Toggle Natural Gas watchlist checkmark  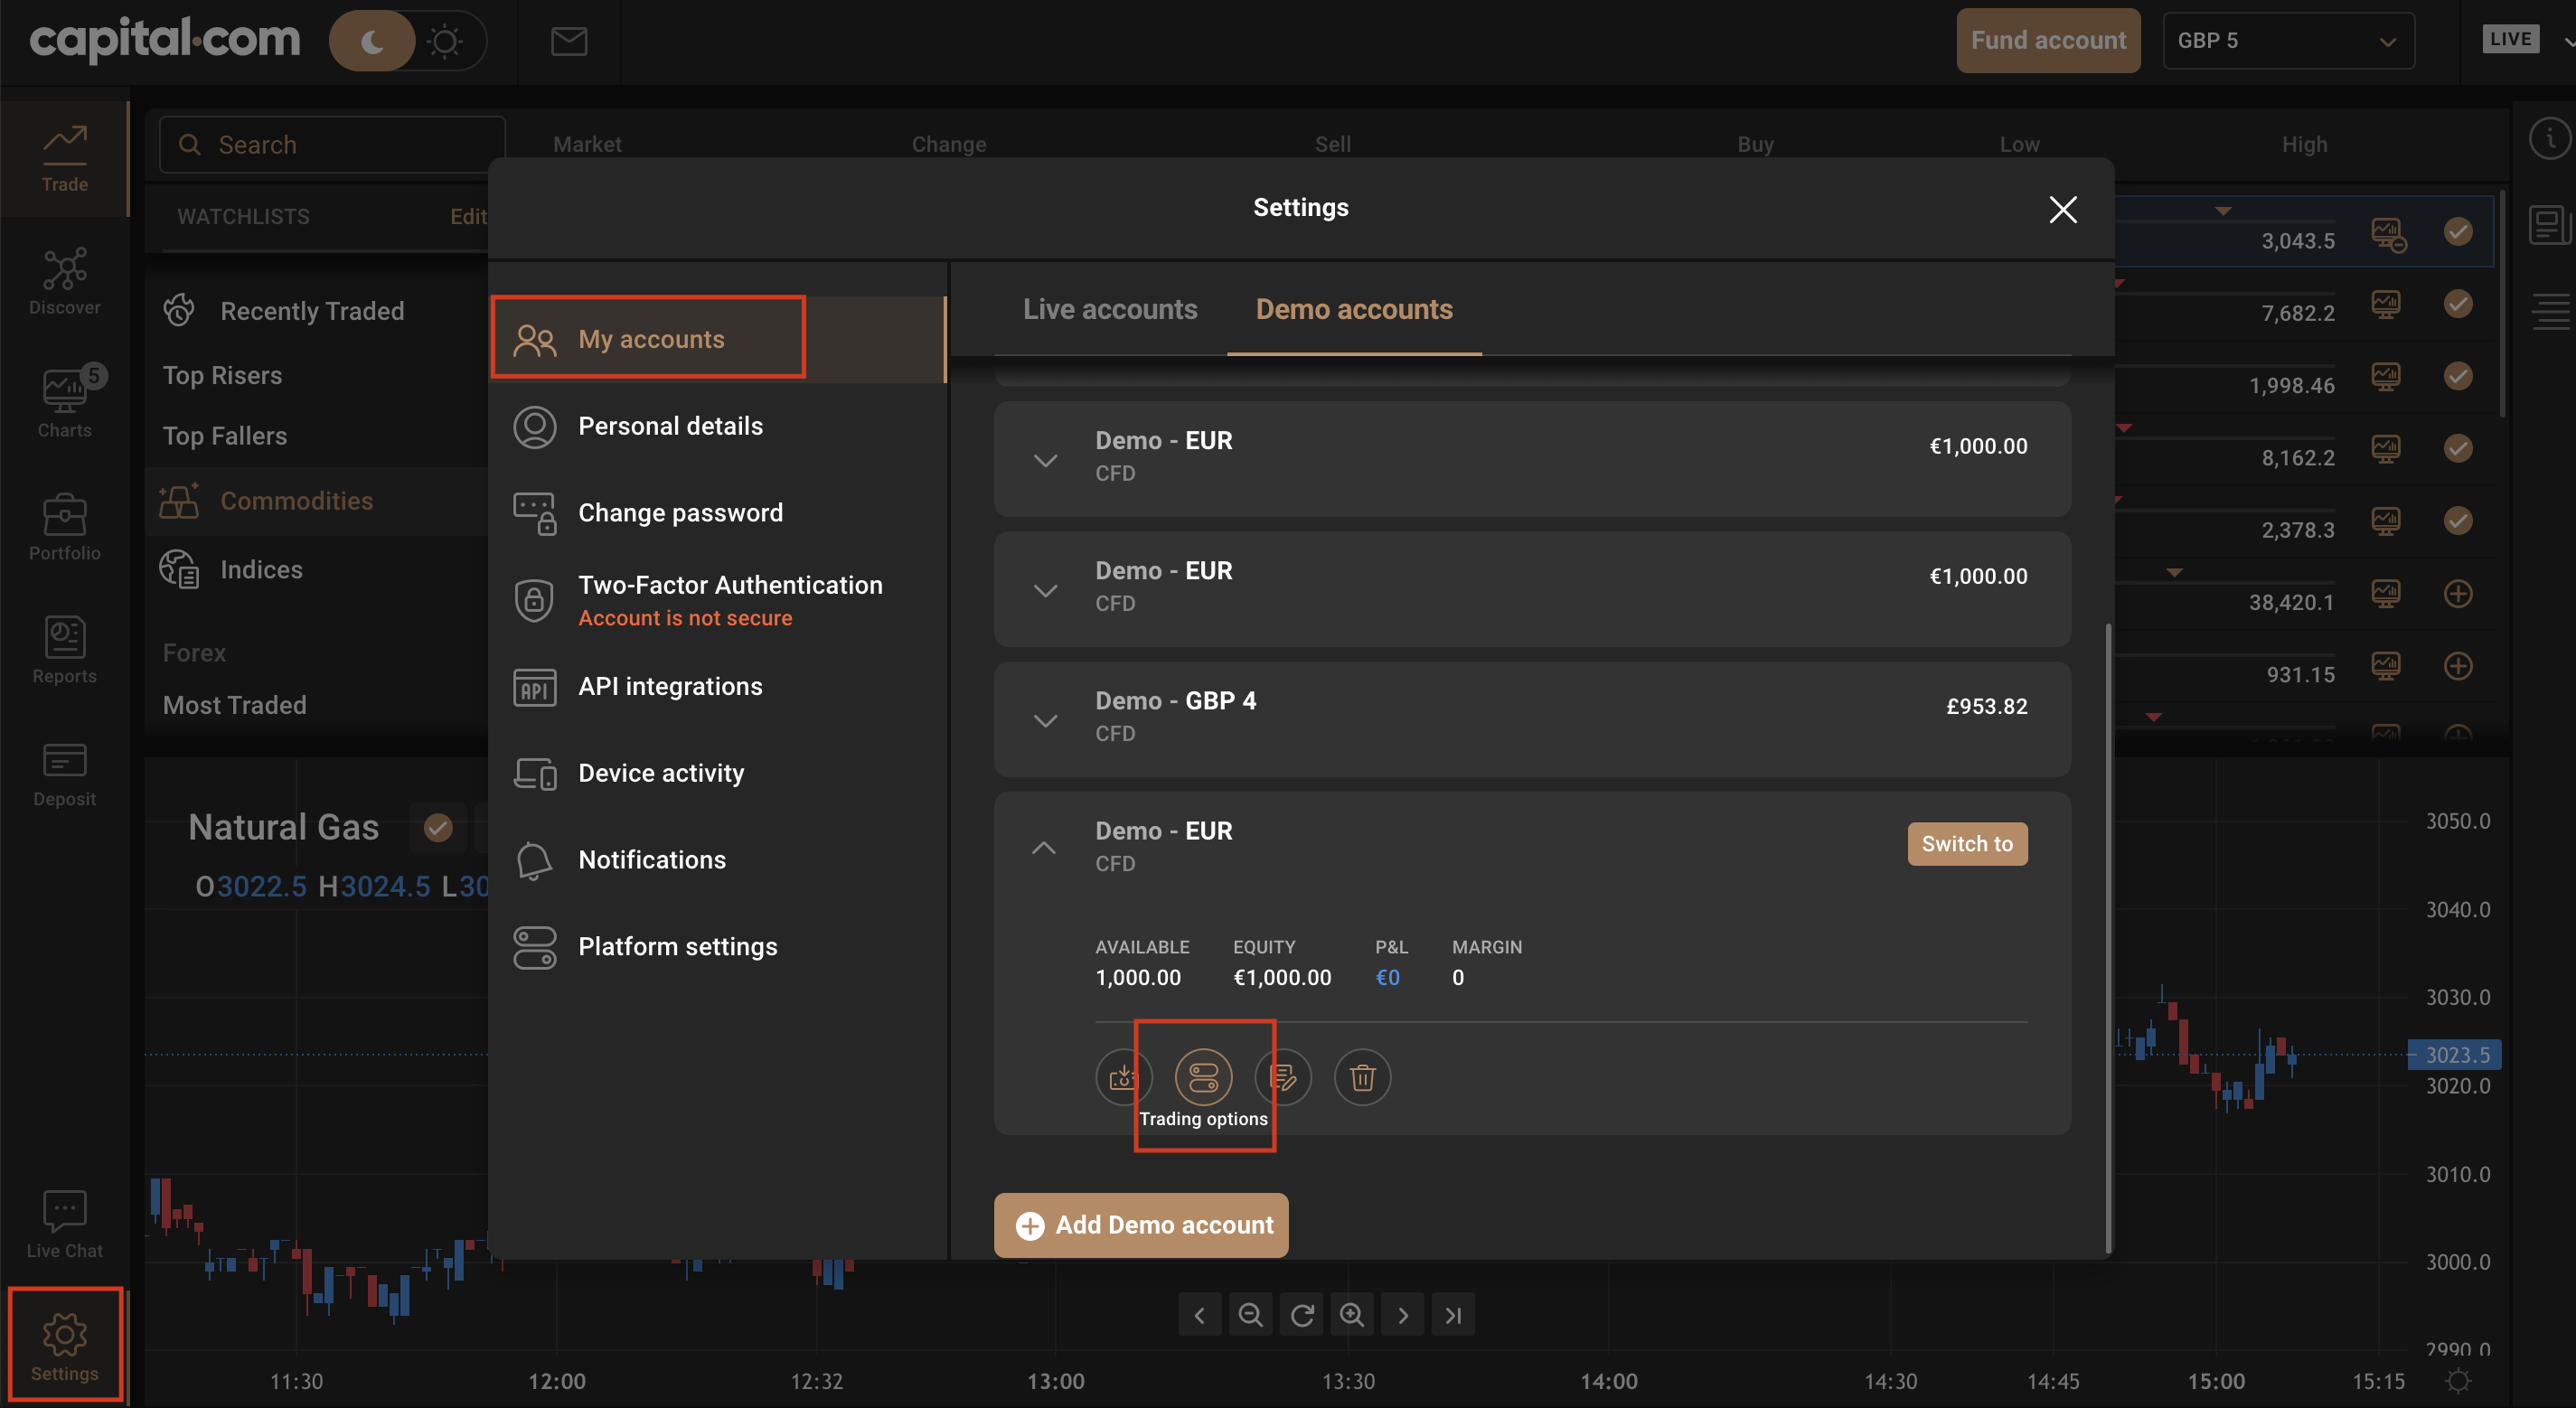[438, 828]
